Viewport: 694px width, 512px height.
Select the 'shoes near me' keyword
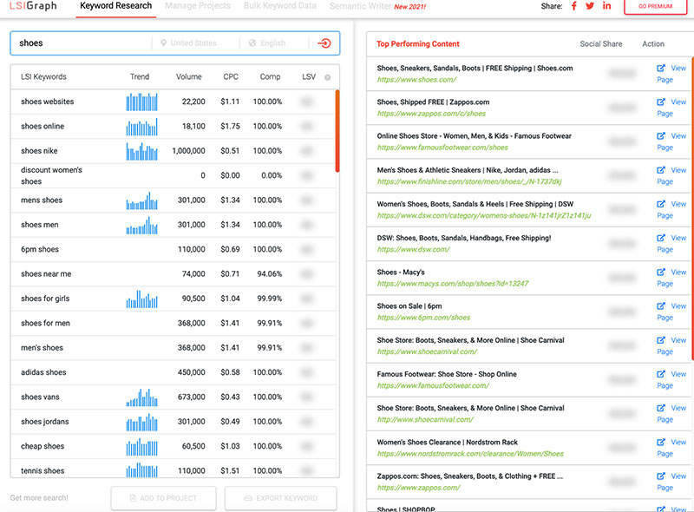point(46,274)
